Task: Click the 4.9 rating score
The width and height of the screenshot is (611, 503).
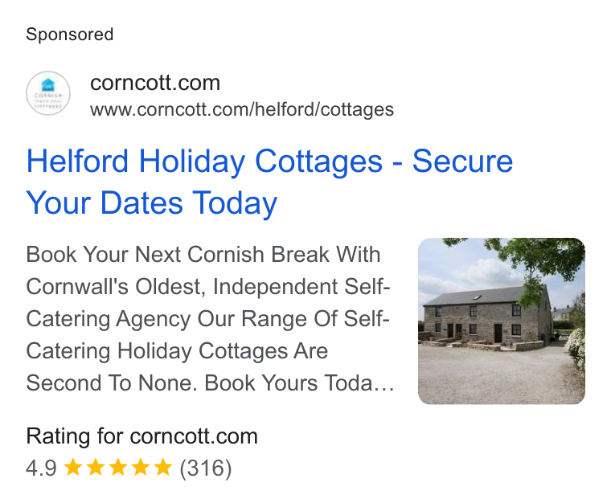Action: tap(41, 468)
